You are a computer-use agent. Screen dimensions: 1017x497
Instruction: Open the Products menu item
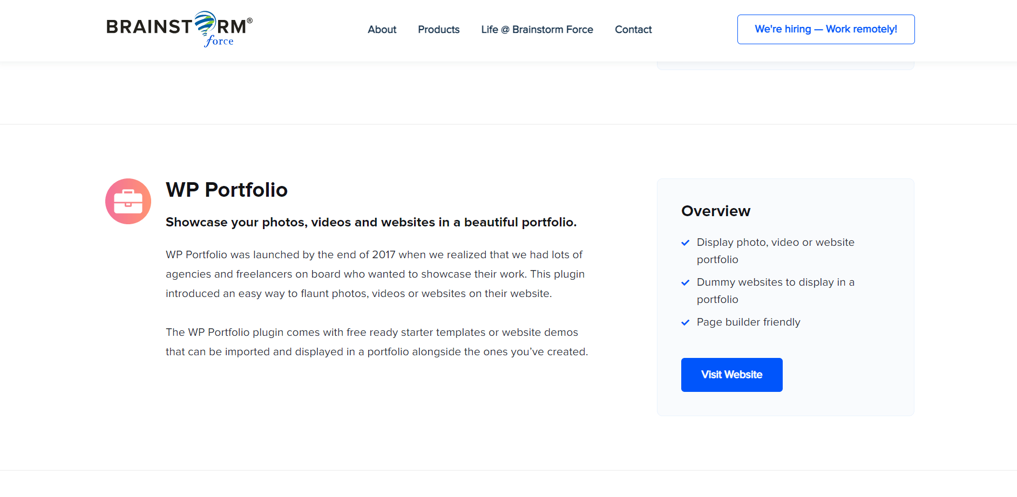439,30
